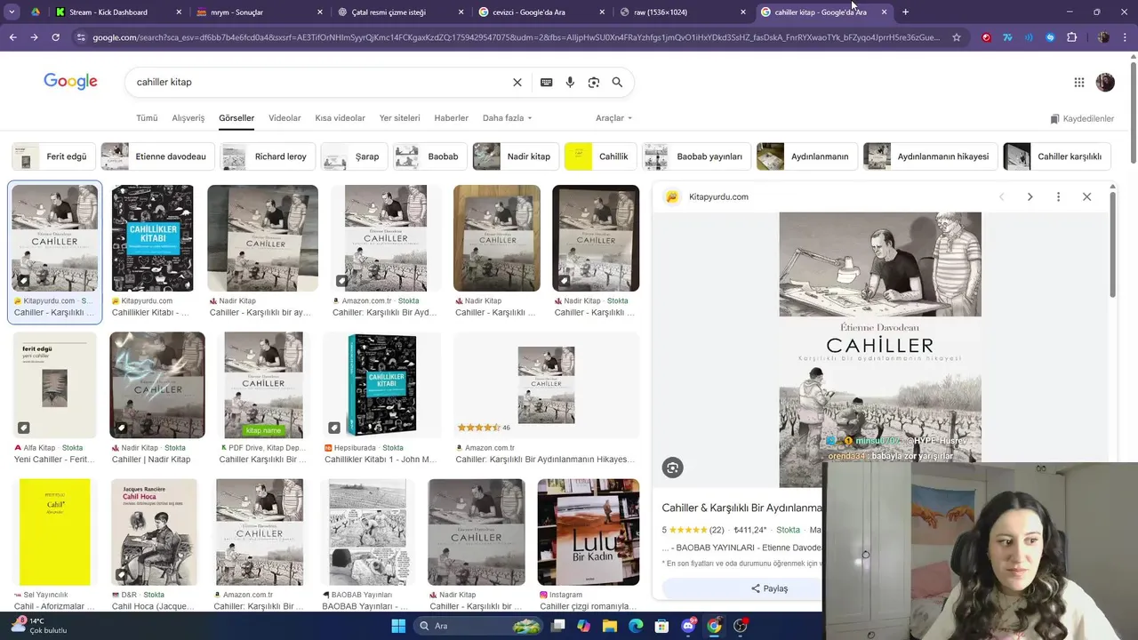This screenshot has width=1138, height=640.
Task: Open Microsoft Store from taskbar
Action: coord(662,626)
